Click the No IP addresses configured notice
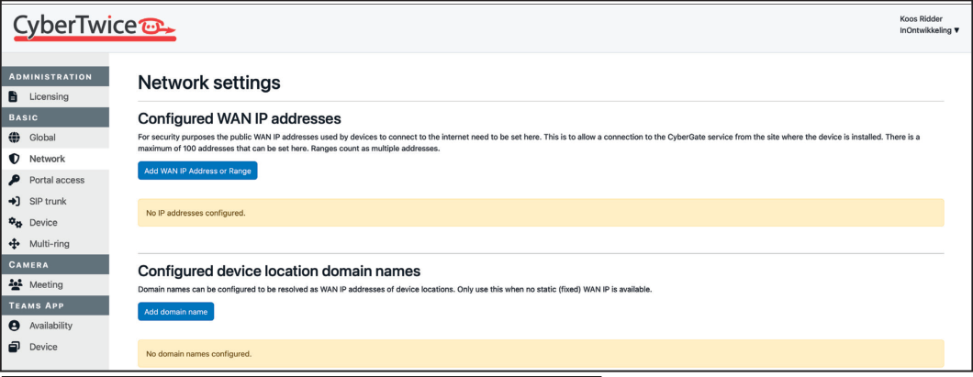Image resolution: width=973 pixels, height=377 pixels. 541,213
